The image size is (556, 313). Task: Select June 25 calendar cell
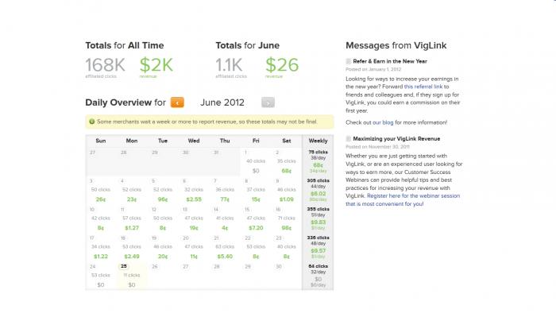click(x=132, y=276)
